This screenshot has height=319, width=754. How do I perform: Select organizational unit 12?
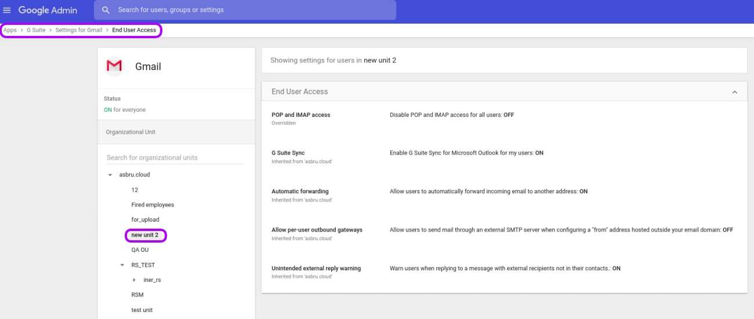[x=135, y=190]
